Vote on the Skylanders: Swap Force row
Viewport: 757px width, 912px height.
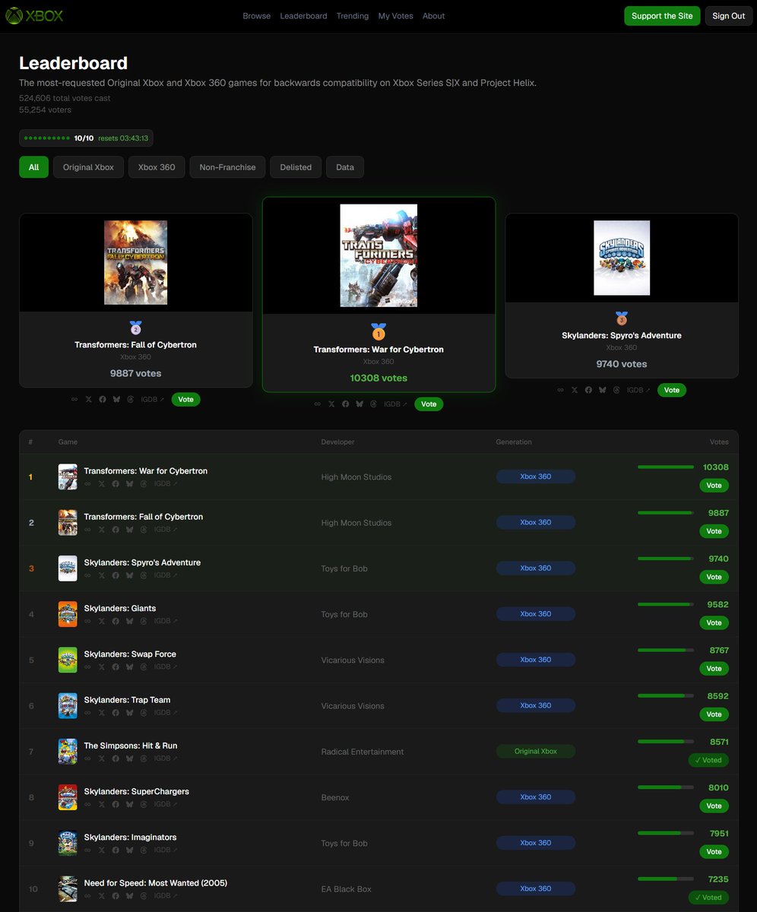click(714, 669)
